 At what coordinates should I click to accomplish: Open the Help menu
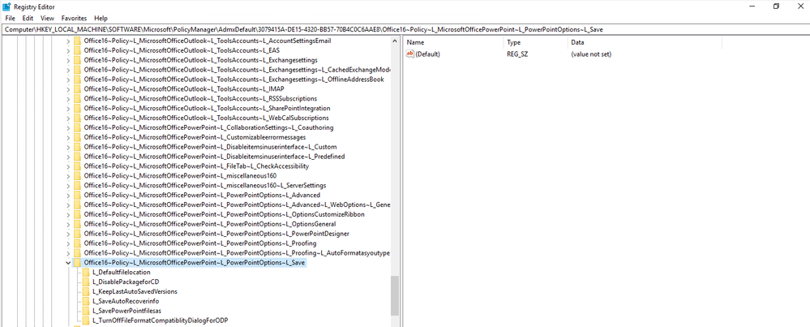[x=101, y=18]
